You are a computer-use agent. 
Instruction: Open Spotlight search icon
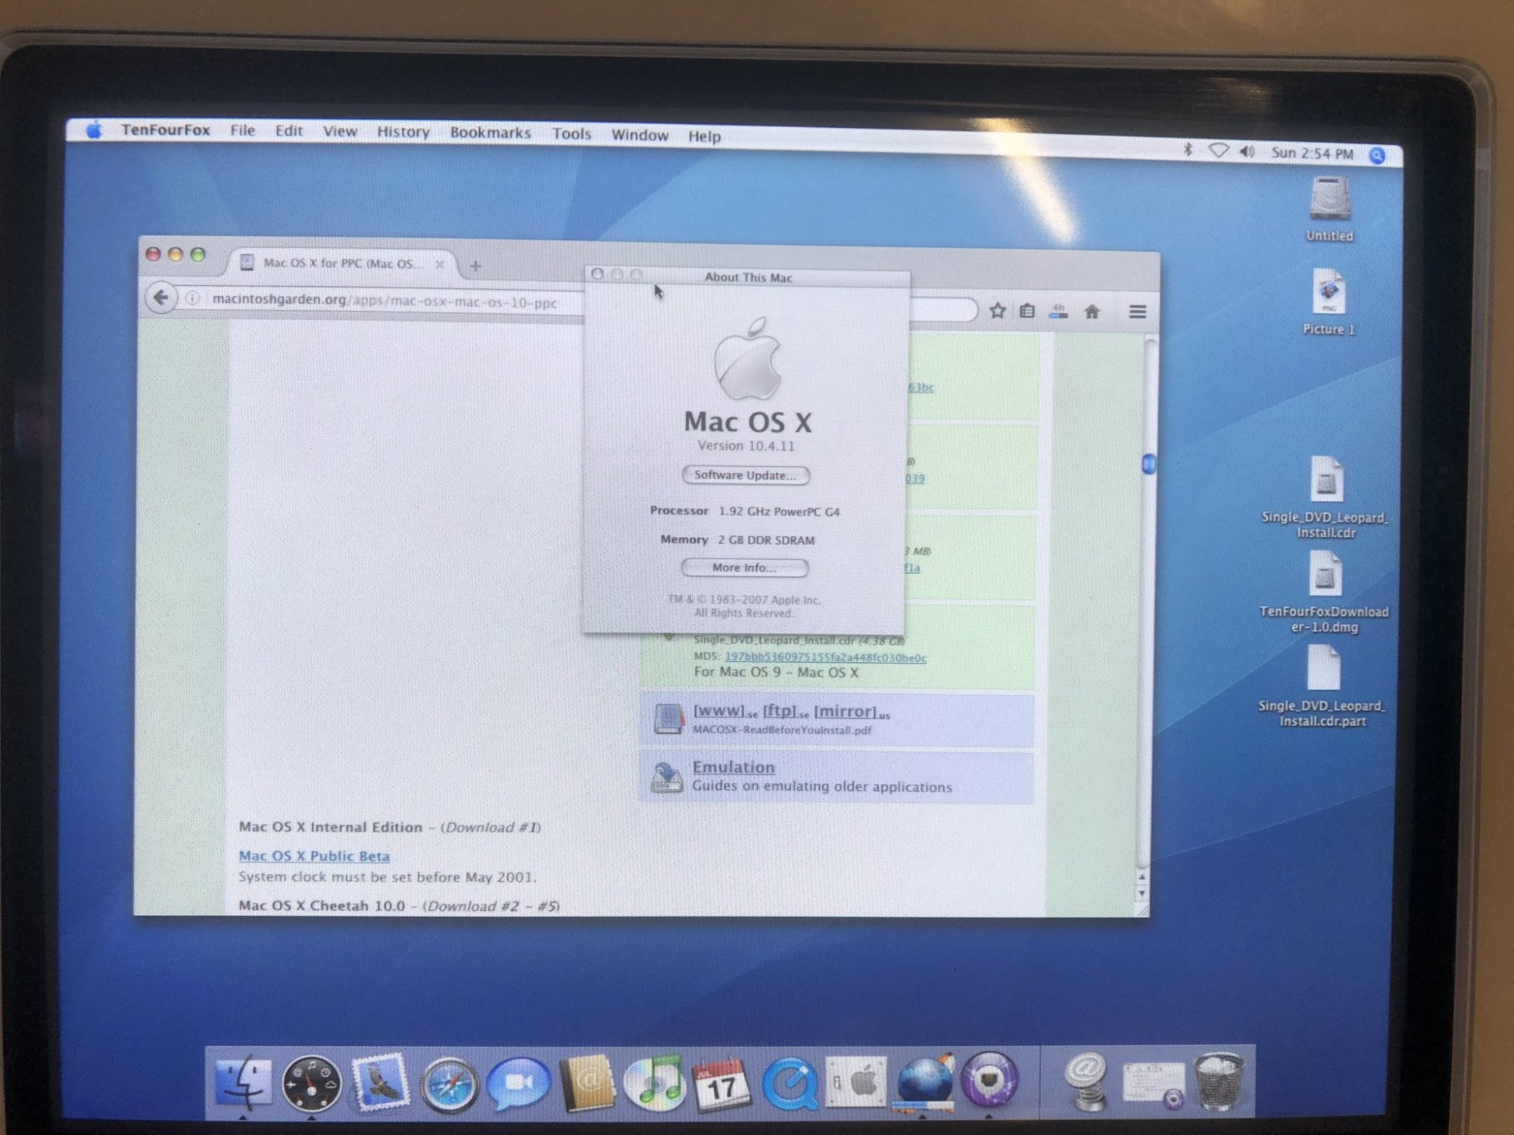coord(1377,155)
